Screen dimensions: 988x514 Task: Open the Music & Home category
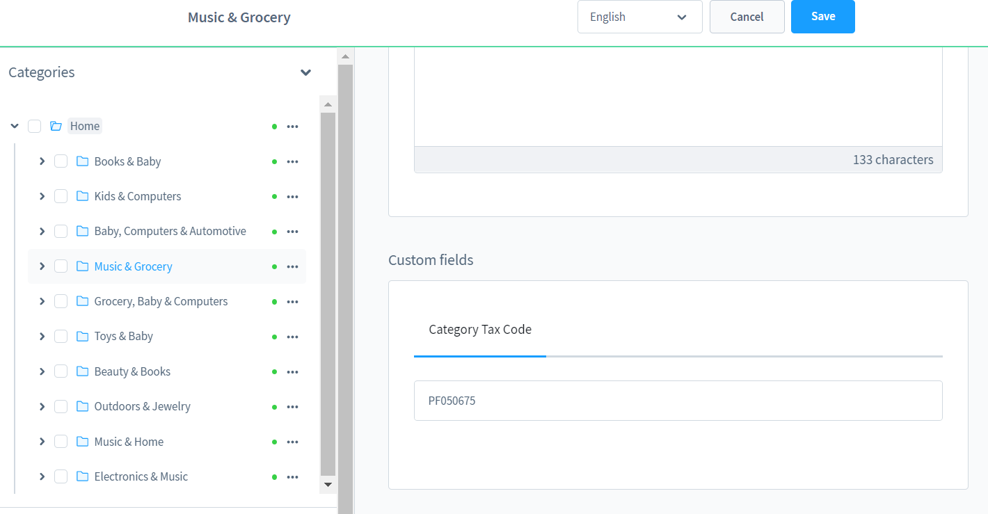pyautogui.click(x=129, y=442)
